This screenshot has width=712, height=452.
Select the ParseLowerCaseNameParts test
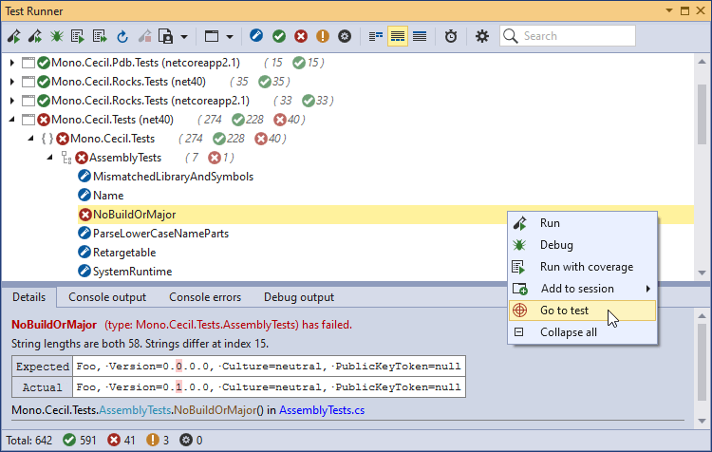coord(159,234)
